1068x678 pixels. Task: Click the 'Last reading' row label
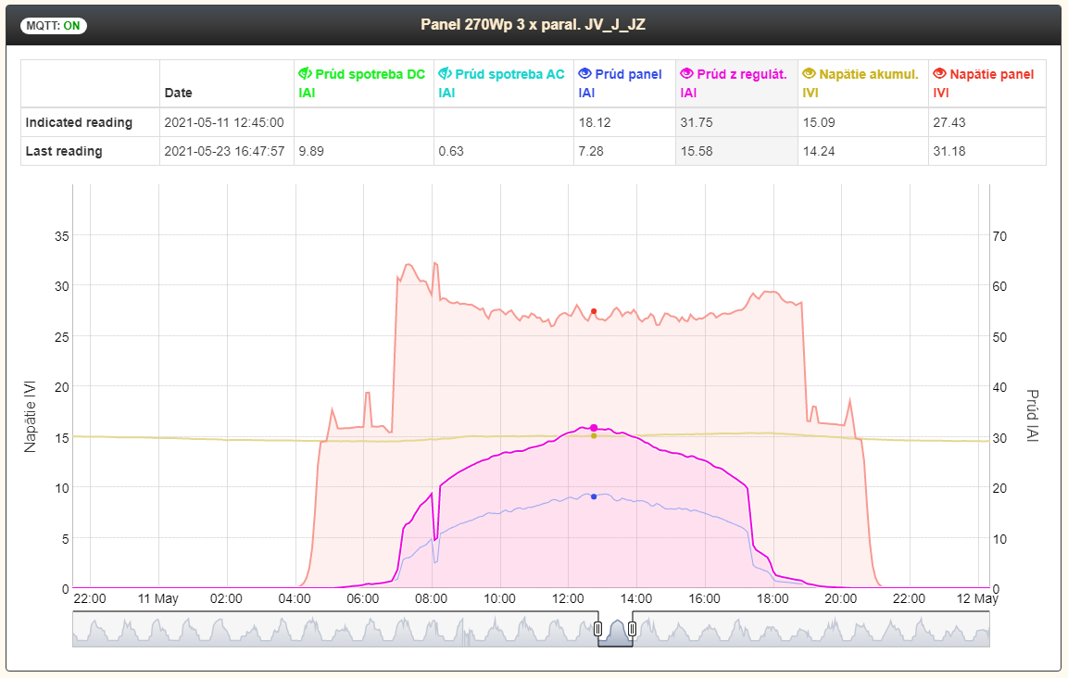pyautogui.click(x=64, y=151)
